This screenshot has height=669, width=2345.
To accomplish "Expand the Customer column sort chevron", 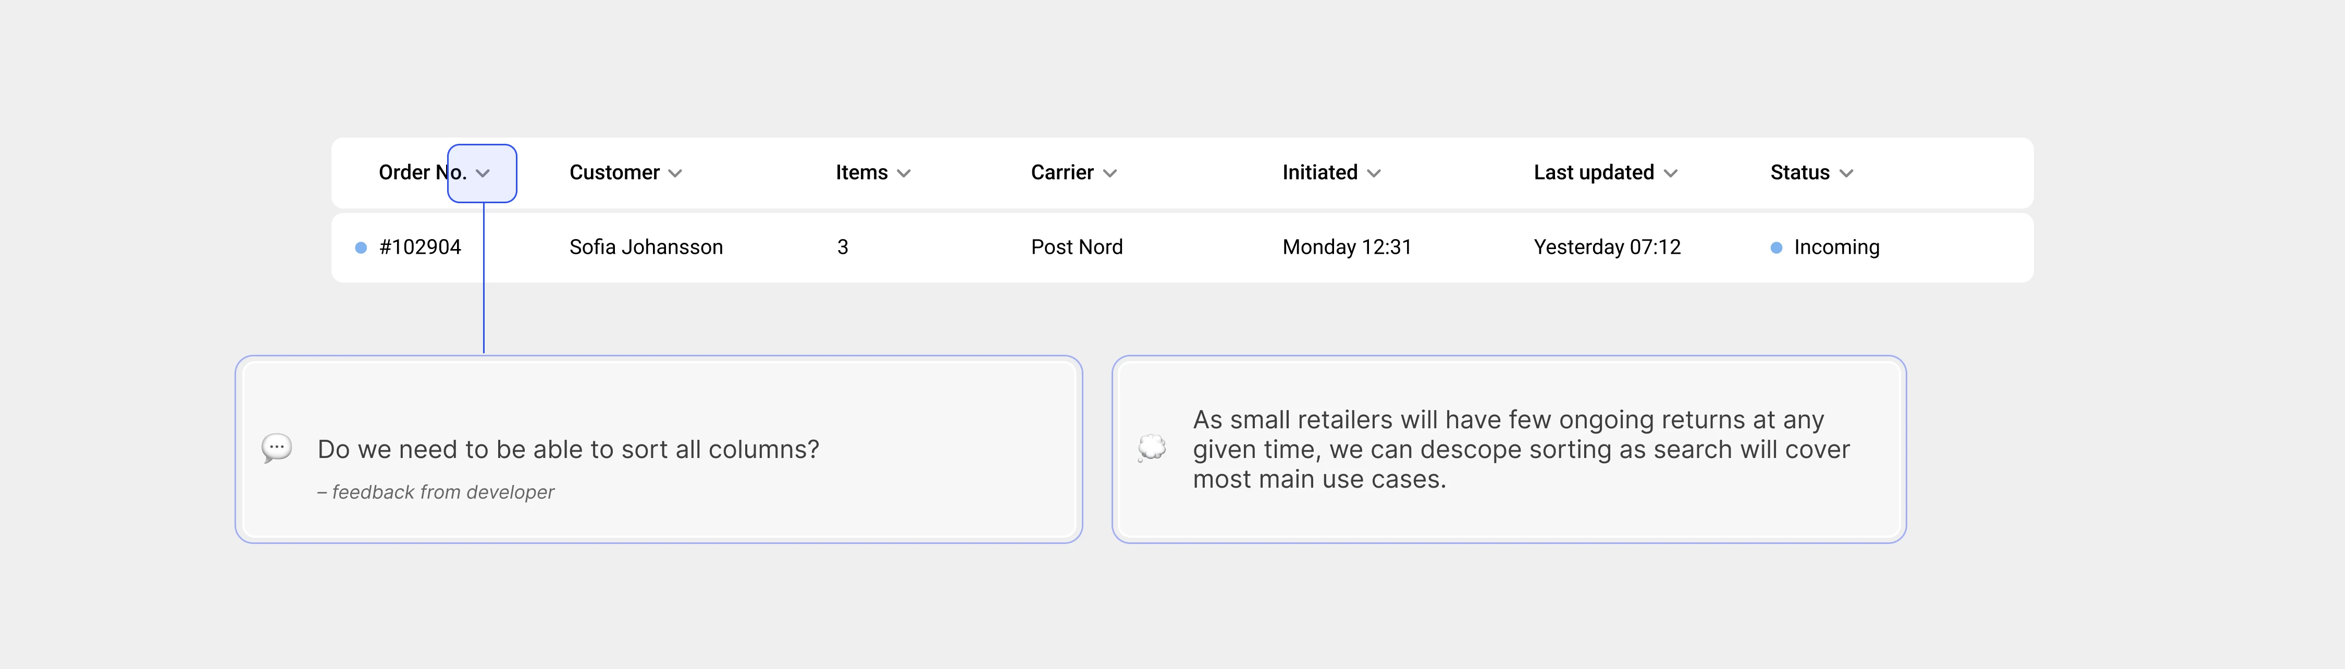I will click(674, 173).
